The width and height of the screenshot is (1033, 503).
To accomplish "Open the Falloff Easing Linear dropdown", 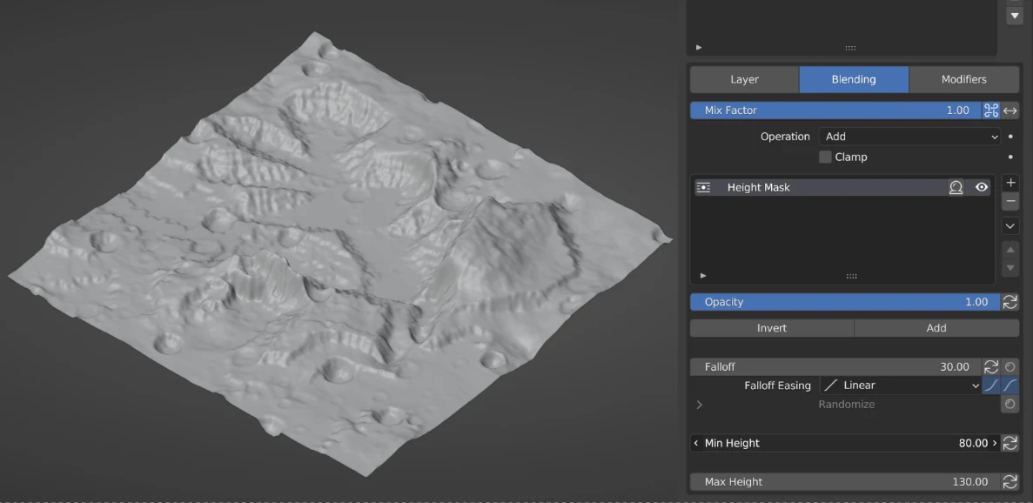I will click(x=900, y=386).
